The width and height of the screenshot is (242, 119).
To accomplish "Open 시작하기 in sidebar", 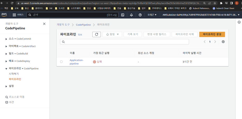I will click(14, 74).
